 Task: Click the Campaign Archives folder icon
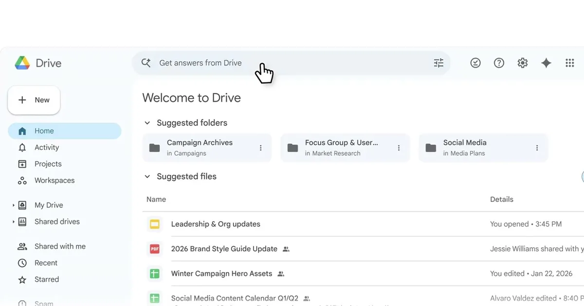tap(154, 148)
